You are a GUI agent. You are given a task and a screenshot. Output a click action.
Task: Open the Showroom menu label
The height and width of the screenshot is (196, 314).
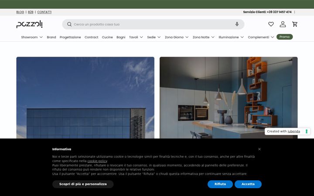(x=29, y=37)
